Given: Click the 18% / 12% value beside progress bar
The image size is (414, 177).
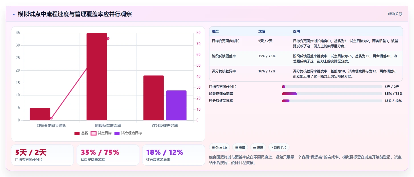Looking at the screenshot, I should pyautogui.click(x=393, y=101).
